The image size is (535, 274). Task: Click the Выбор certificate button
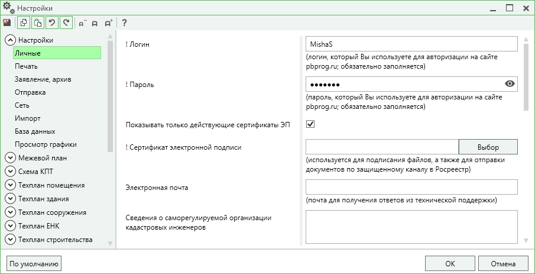pyautogui.click(x=488, y=147)
